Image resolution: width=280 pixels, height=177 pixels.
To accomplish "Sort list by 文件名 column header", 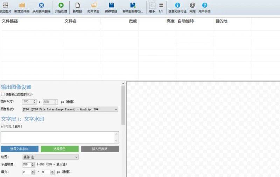I will (70, 21).
